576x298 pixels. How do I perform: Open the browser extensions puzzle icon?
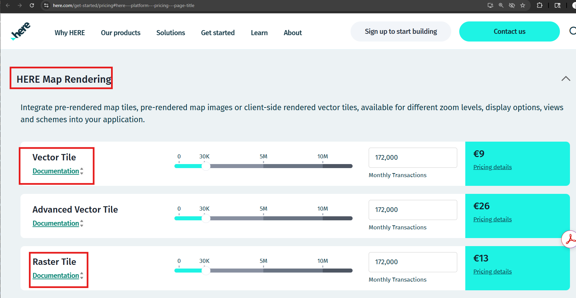pyautogui.click(x=539, y=5)
